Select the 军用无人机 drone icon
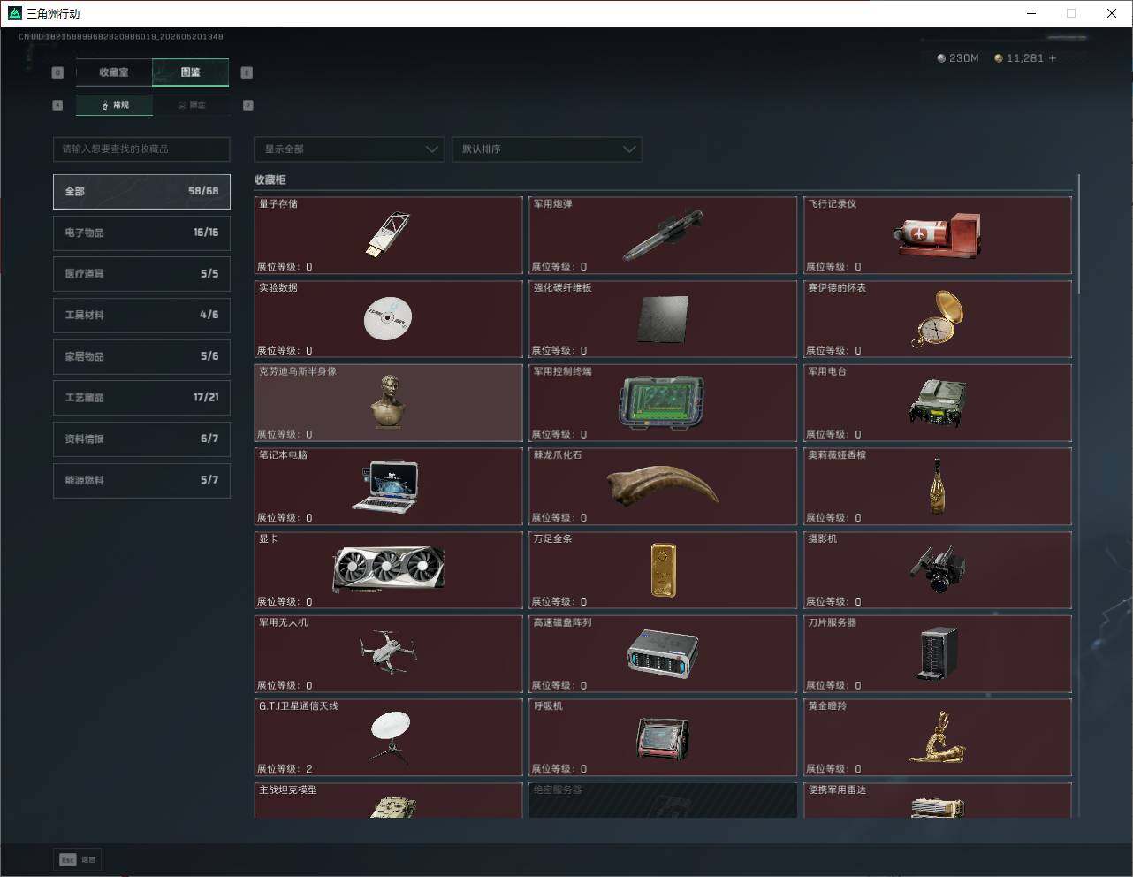This screenshot has height=877, width=1133. pyautogui.click(x=388, y=652)
